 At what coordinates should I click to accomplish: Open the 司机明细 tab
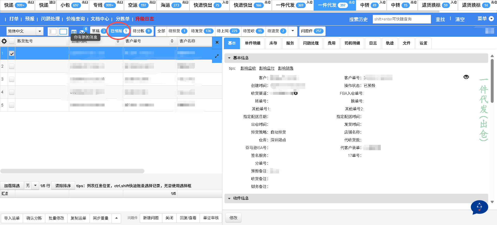tap(352, 43)
